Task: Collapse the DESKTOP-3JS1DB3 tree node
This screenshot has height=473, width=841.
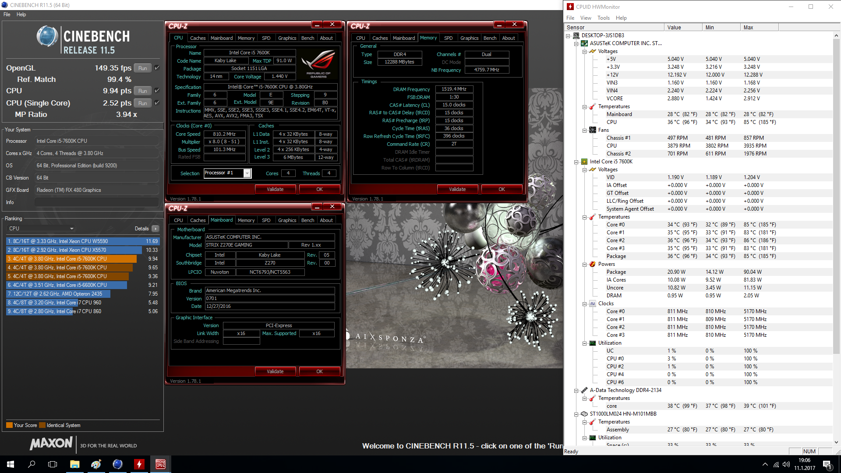Action: [x=568, y=35]
